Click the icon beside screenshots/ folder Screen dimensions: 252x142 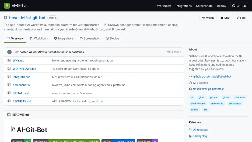coord(9,85)
